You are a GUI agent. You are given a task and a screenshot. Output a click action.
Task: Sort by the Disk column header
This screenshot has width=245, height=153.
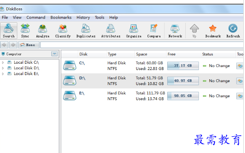tap(92, 54)
